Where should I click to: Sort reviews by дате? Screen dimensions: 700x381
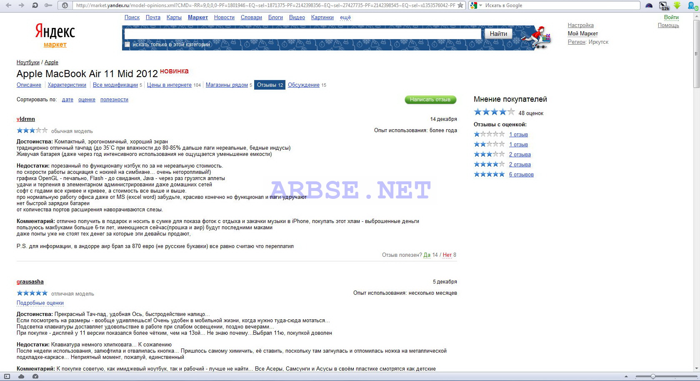pos(67,100)
